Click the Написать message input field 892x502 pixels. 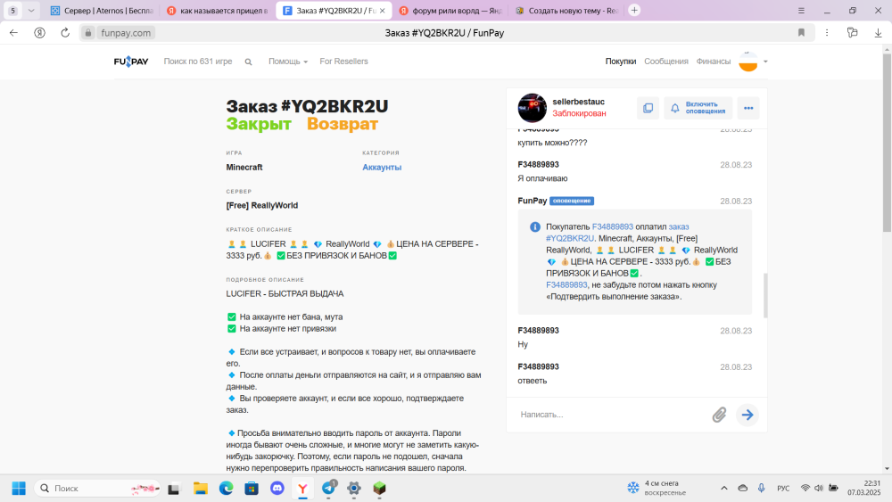tap(612, 415)
